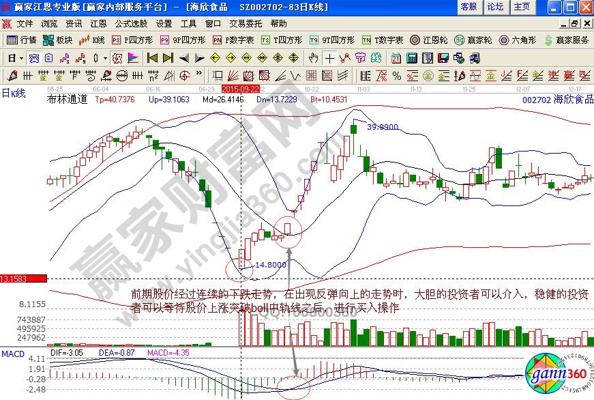Screen dimensions: 594x400
Task: Select the n² time-cycle tool
Action: pos(153,76)
